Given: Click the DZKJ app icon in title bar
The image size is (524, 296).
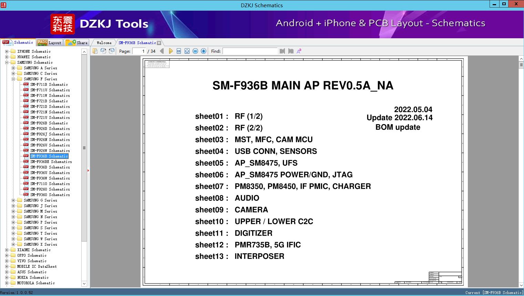Looking at the screenshot, I should 4,5.
